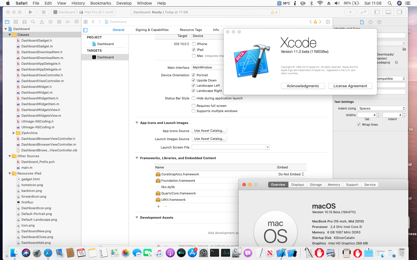
Task: Collapse the Development Assets section
Action: coord(137,218)
